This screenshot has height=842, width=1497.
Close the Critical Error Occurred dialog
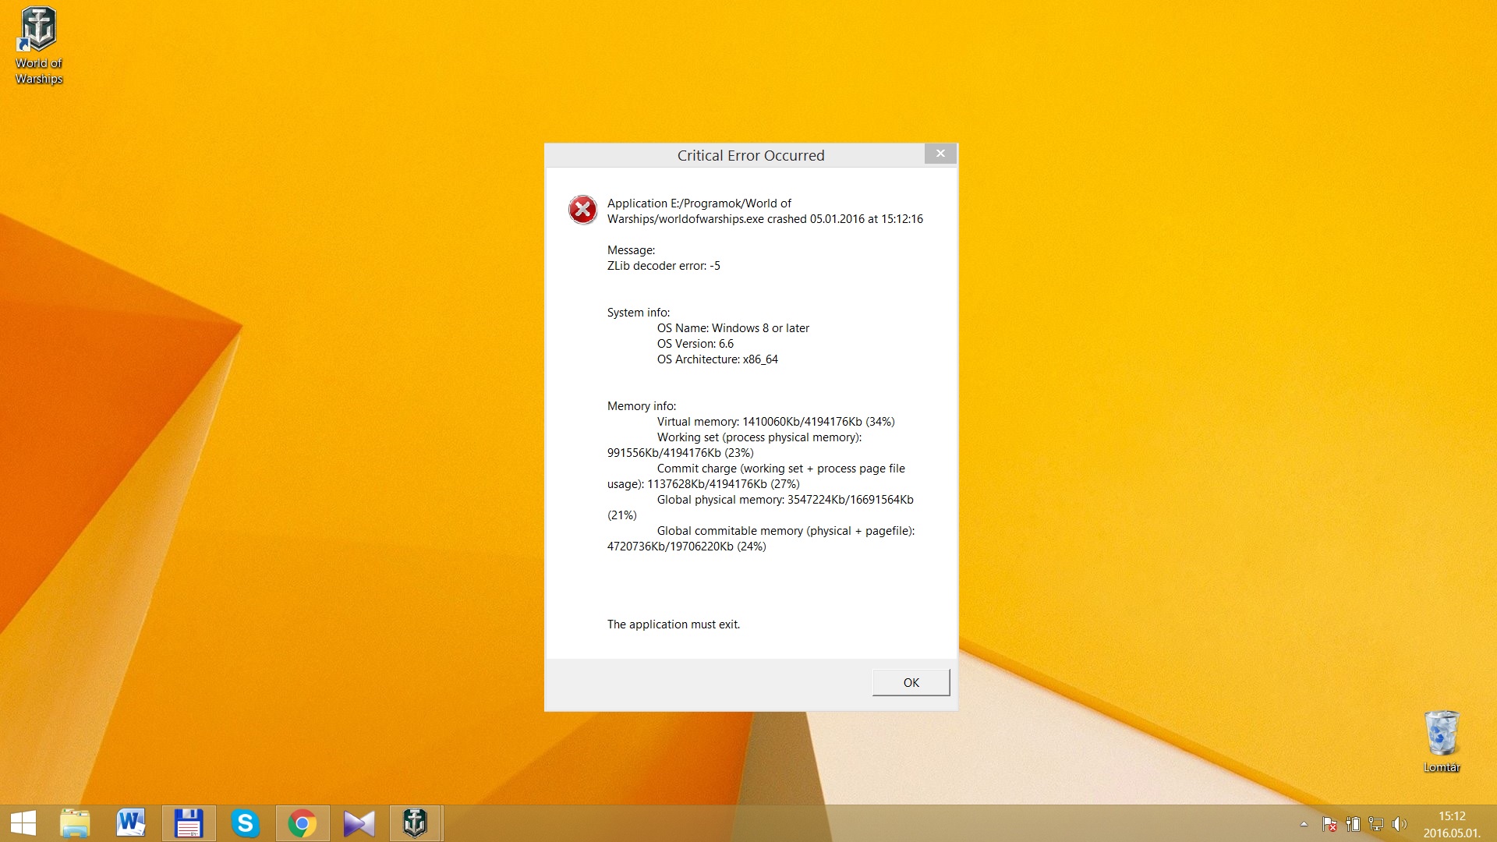[940, 154]
